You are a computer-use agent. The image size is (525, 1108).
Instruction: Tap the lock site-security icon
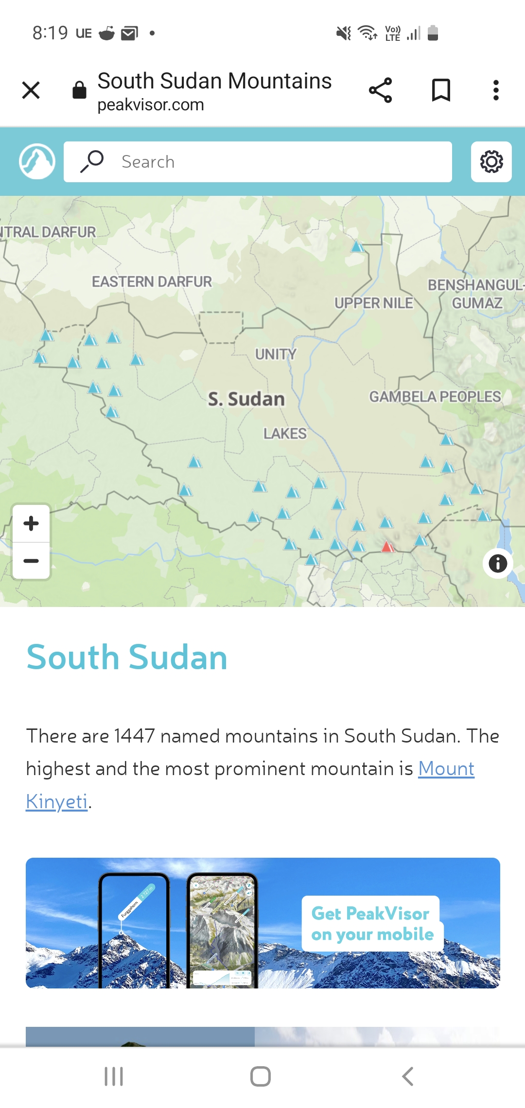(x=79, y=90)
